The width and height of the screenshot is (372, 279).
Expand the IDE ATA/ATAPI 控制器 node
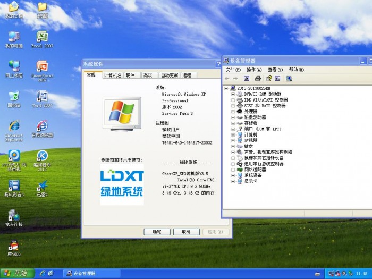click(x=233, y=100)
